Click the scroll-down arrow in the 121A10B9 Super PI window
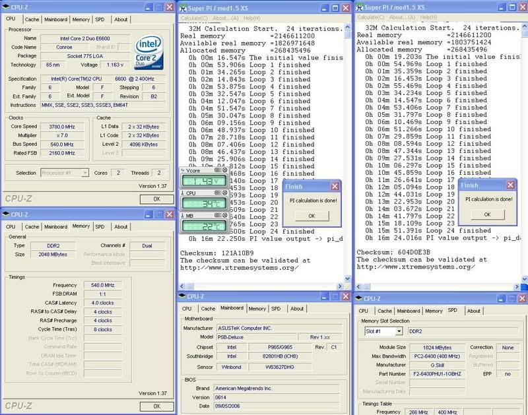 pyautogui.click(x=348, y=278)
